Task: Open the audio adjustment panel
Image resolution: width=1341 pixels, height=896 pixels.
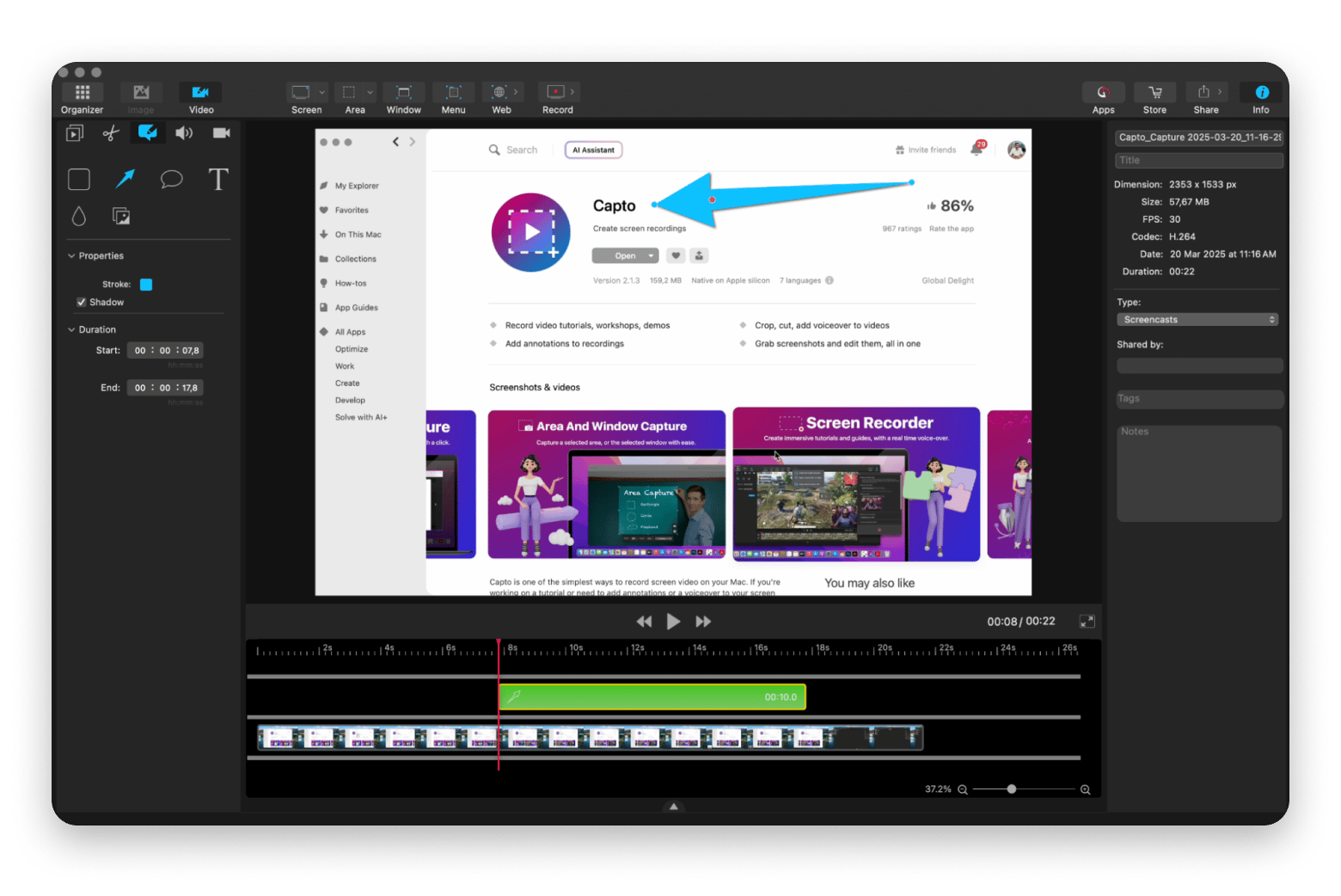Action: 184,132
